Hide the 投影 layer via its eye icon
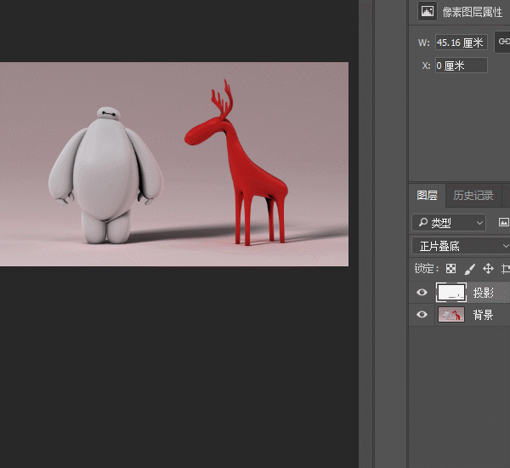The width and height of the screenshot is (510, 468). coord(422,292)
